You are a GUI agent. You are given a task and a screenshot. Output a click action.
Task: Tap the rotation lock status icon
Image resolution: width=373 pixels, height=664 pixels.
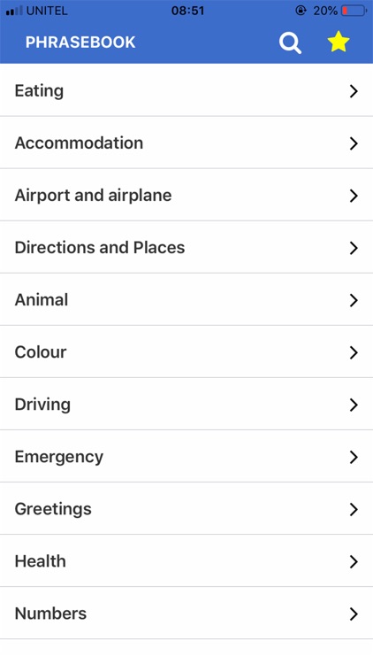[x=301, y=11]
